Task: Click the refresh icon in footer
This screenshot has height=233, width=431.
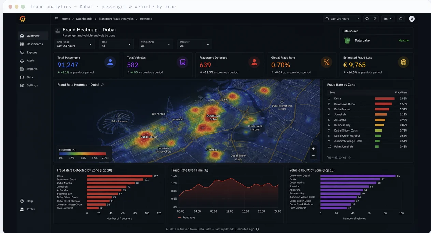Action: (257, 229)
